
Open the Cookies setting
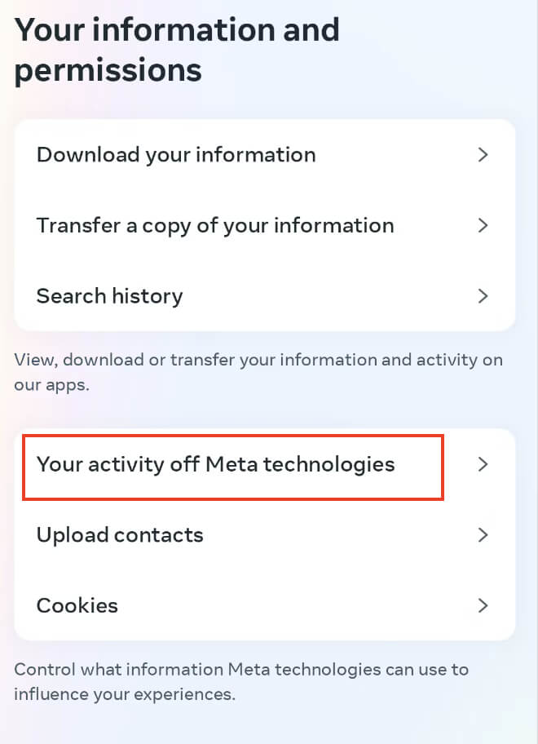tap(77, 606)
